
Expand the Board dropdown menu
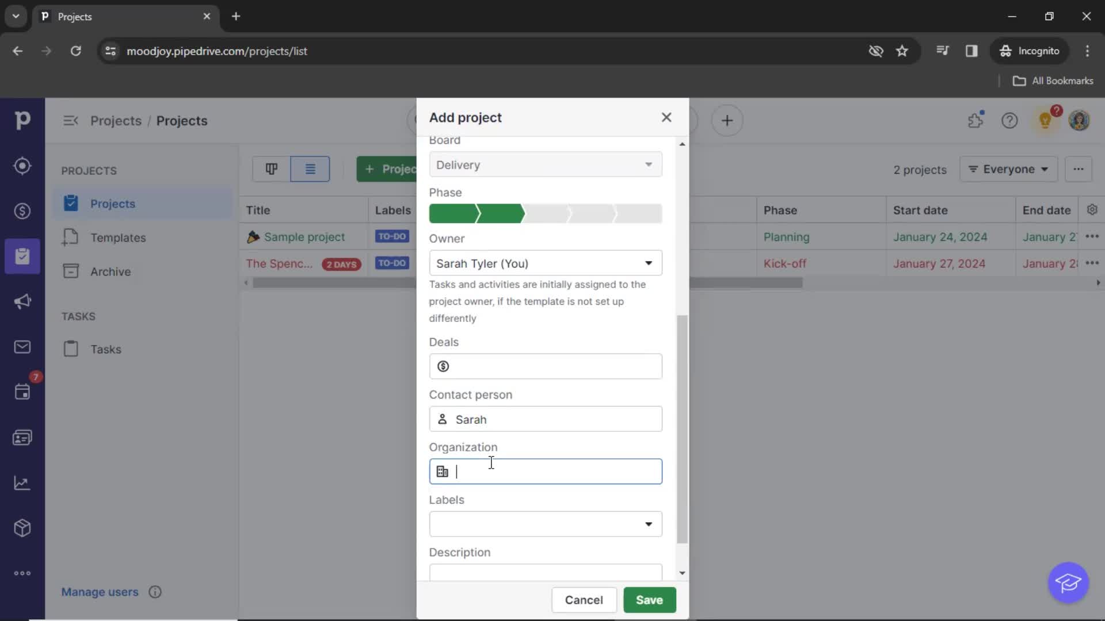(649, 164)
